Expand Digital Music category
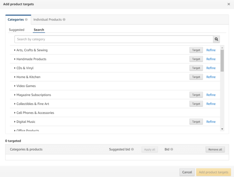 tap(15, 122)
